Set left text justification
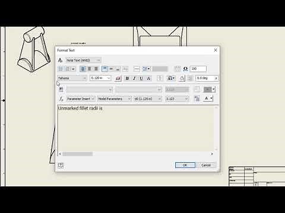 [83, 69]
